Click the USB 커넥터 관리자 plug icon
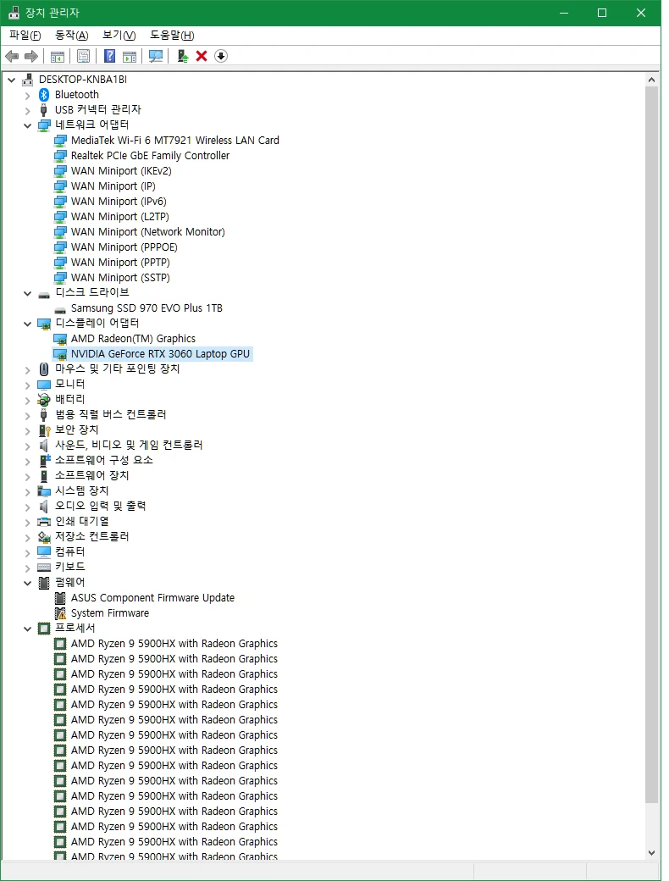669x881 pixels. tap(44, 109)
